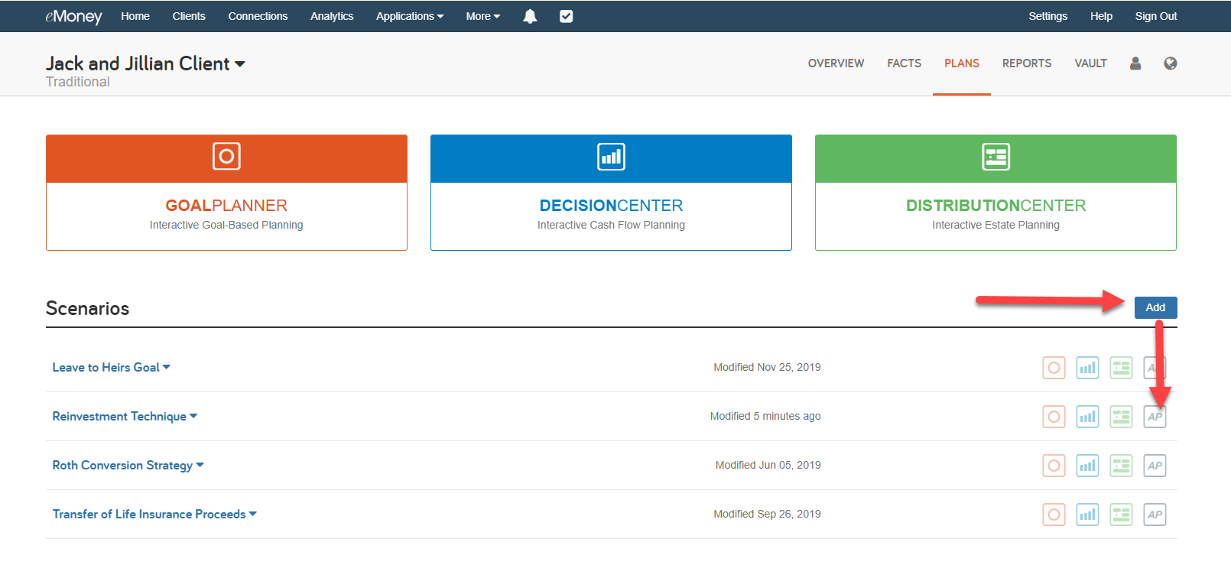Click the Goal Planner target icon in orange card
The width and height of the screenshot is (1231, 578).
[x=226, y=156]
